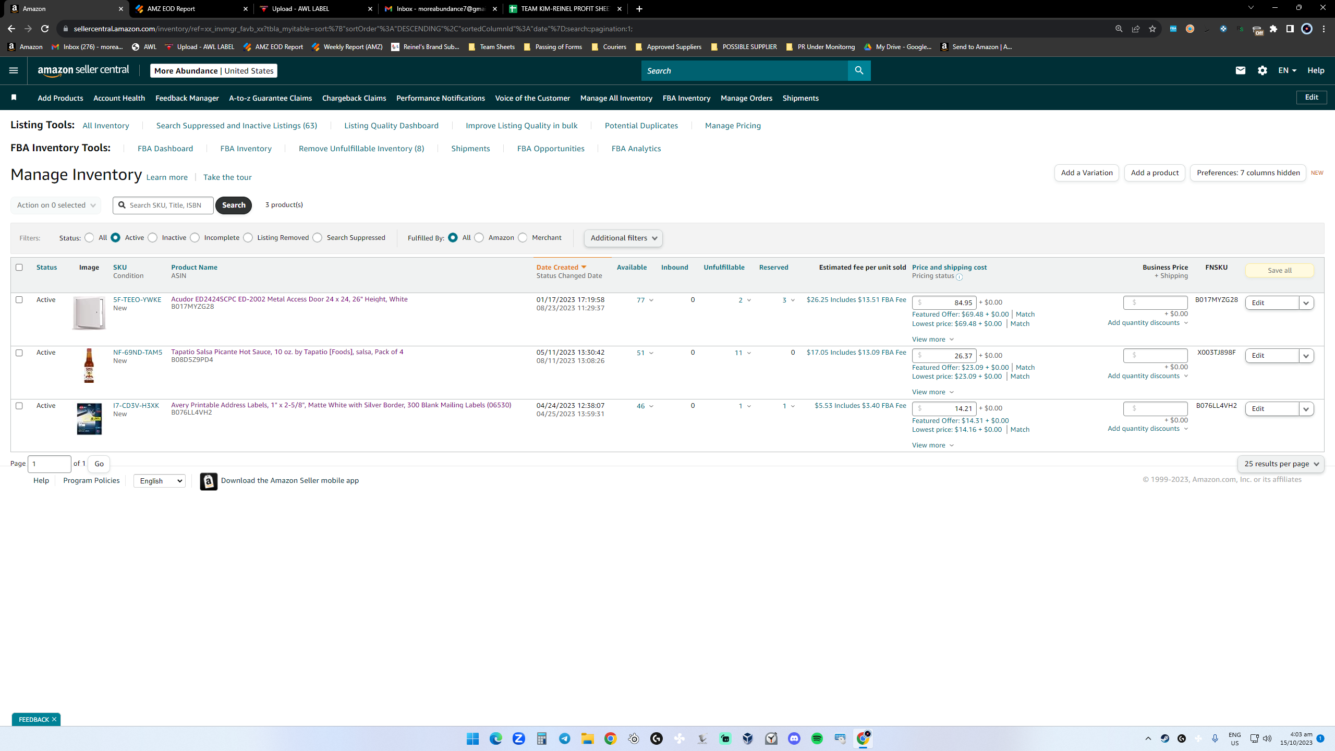Select the Incomplete status filter
The width and height of the screenshot is (1335, 751).
tap(195, 238)
